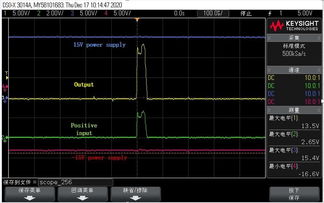
Task: Click the trigger level 5.00V value
Action: pos(305,13)
